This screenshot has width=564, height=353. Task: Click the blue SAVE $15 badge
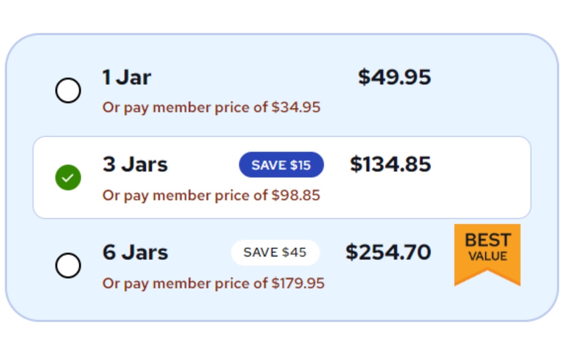(281, 165)
